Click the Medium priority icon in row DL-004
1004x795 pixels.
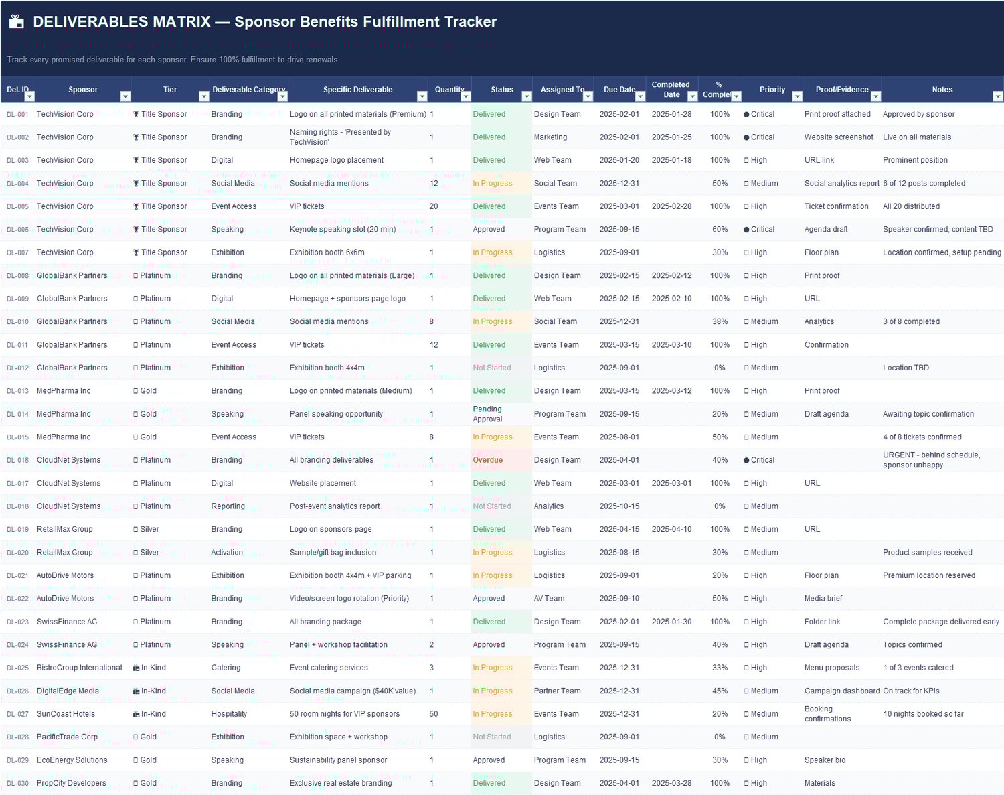[x=746, y=184]
